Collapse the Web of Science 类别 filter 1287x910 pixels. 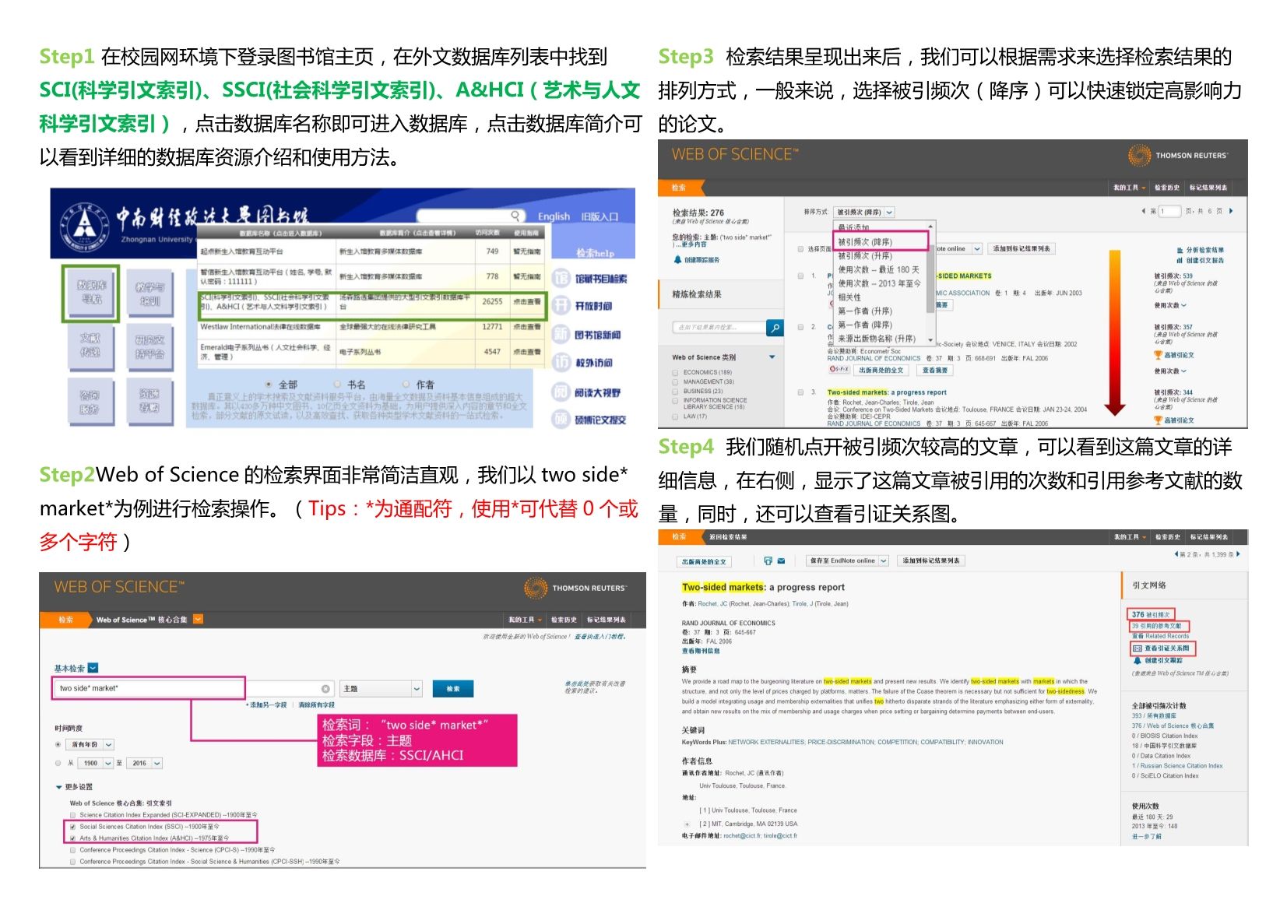click(x=772, y=357)
